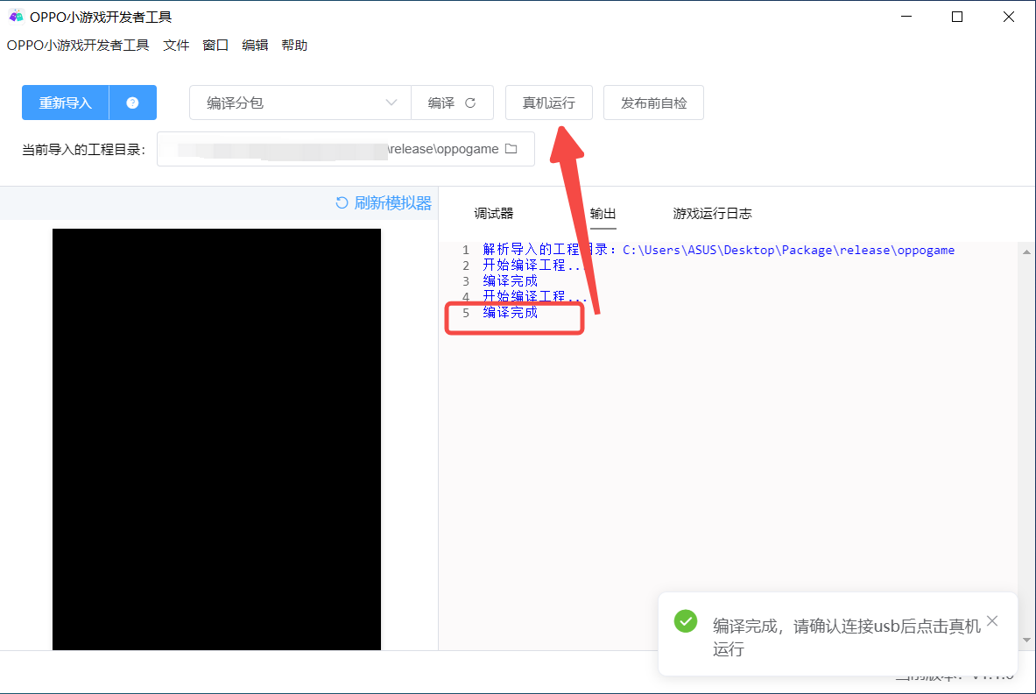Click the 发布前自检 button
The width and height of the screenshot is (1036, 694).
click(x=654, y=103)
